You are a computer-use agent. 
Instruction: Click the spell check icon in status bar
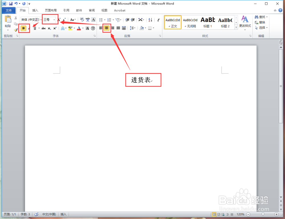point(36,214)
